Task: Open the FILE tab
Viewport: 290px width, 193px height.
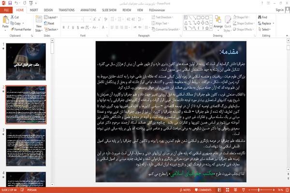Action: (6, 10)
